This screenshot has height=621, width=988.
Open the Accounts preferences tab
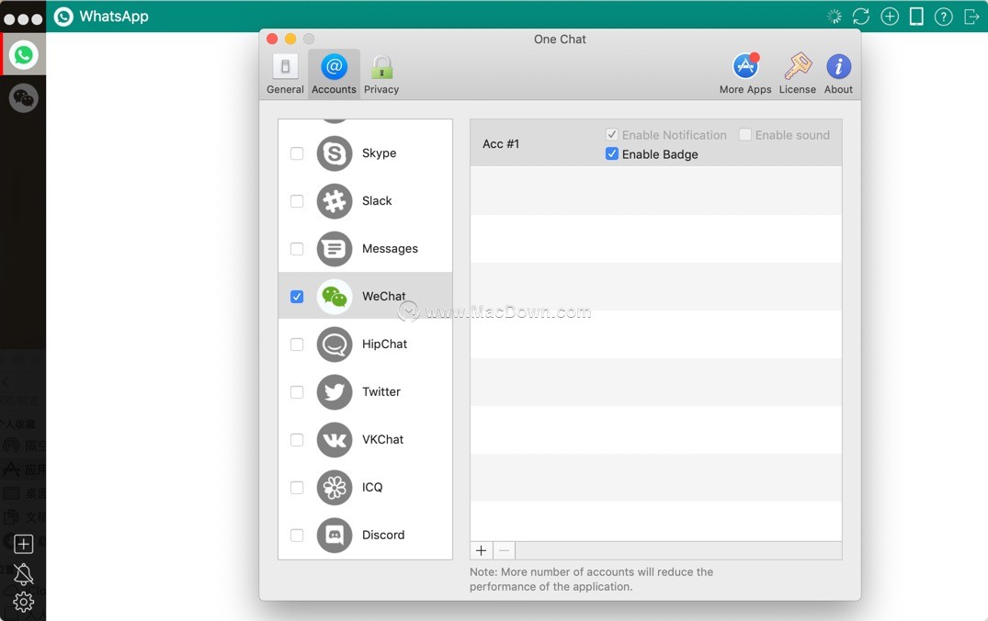pos(334,73)
